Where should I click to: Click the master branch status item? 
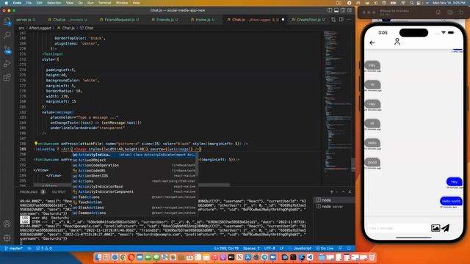click(14, 249)
